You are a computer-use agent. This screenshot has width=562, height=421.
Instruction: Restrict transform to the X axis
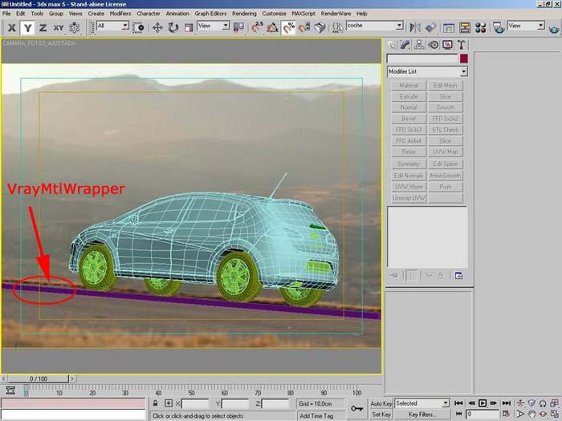(x=12, y=27)
